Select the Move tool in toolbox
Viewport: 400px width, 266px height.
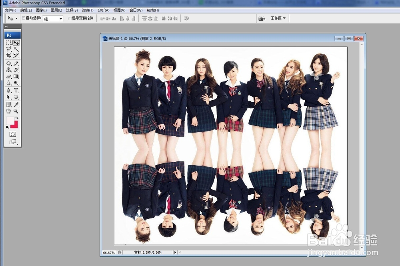[x=16, y=43]
